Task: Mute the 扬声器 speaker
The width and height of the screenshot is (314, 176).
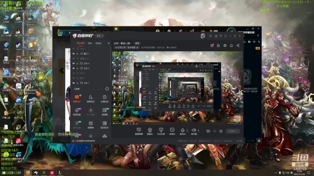Action: [x=194, y=131]
